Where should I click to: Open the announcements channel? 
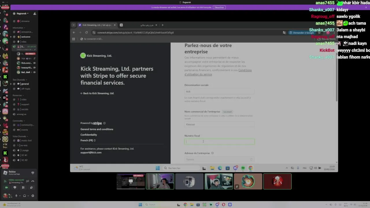[24, 32]
